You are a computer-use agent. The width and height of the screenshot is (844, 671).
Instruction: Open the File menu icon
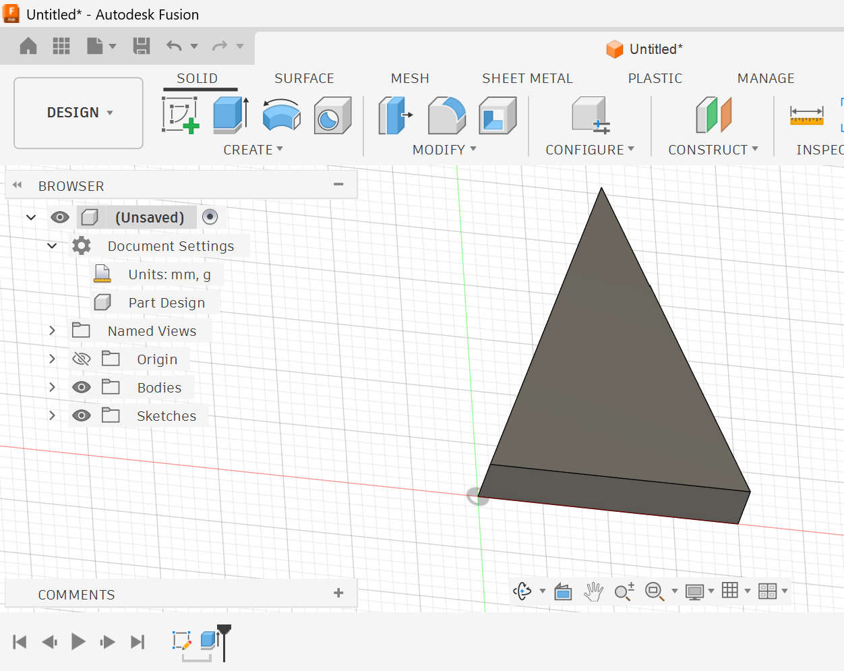(95, 46)
